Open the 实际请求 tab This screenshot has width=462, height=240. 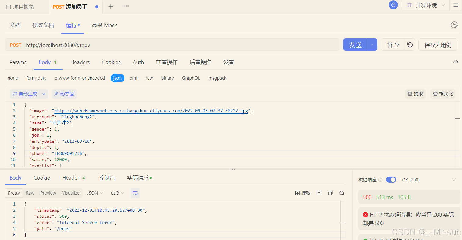click(139, 178)
